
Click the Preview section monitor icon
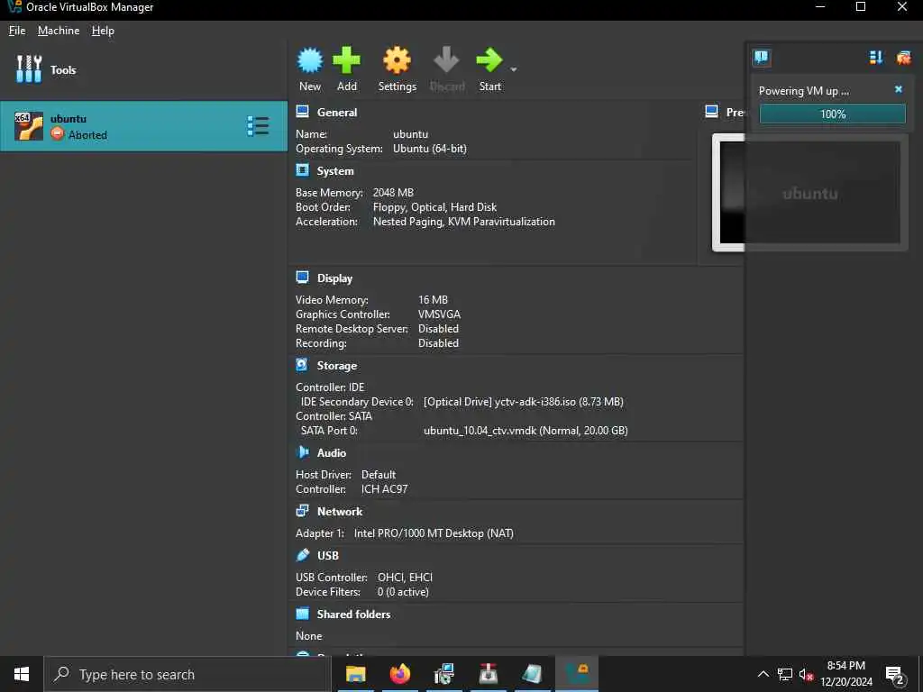[x=712, y=112]
